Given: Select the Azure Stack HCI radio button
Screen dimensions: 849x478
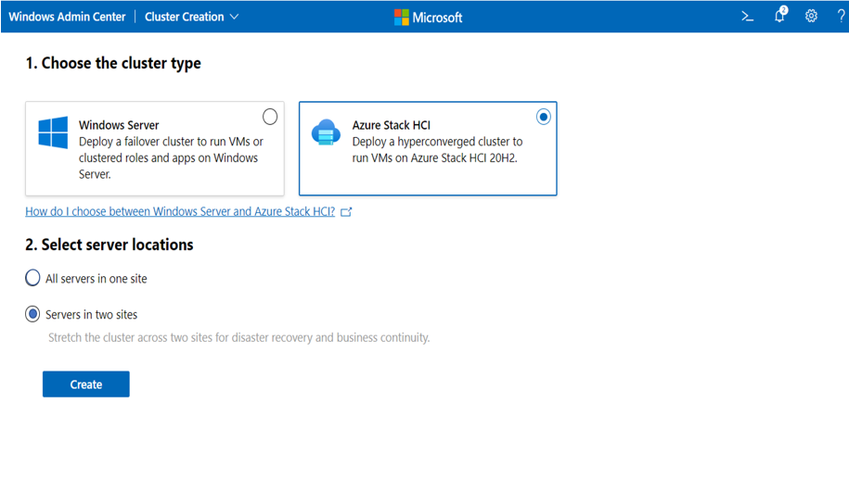Looking at the screenshot, I should (x=543, y=117).
